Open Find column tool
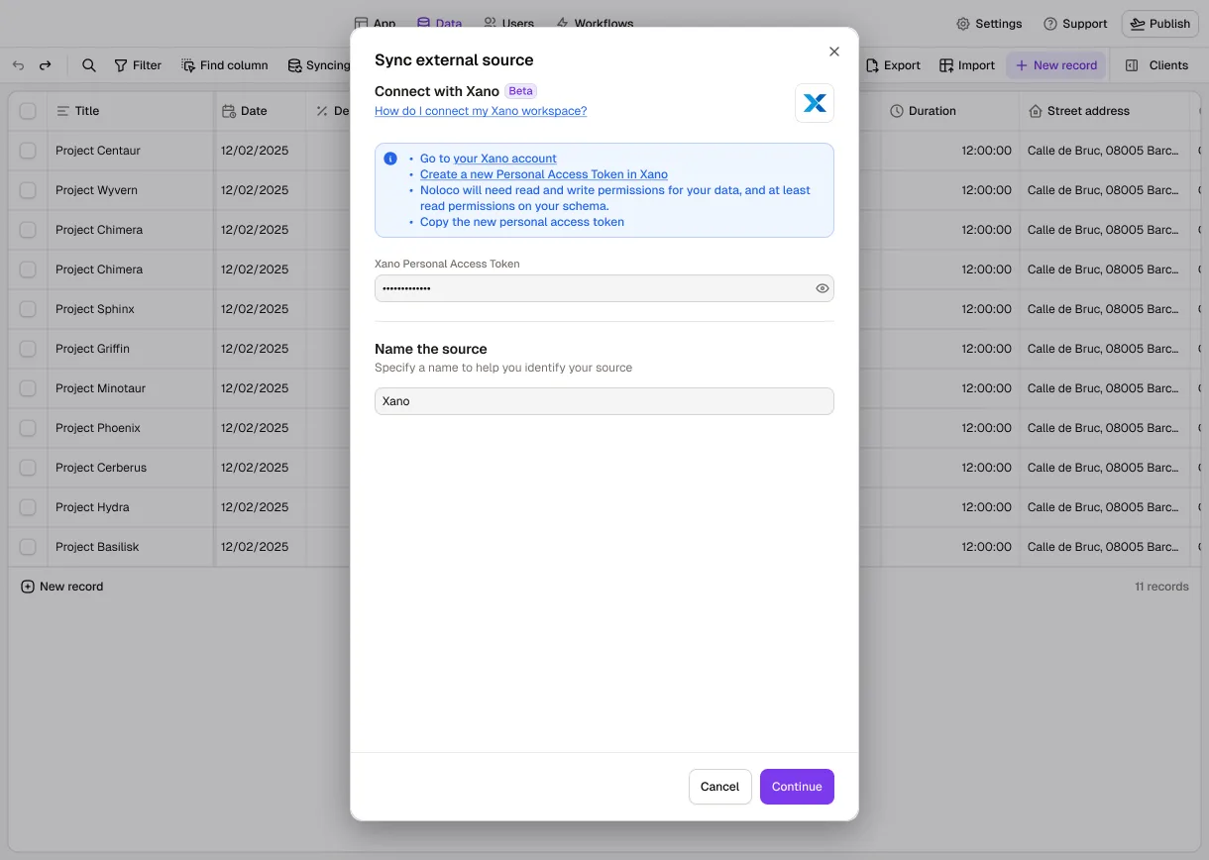1209x860 pixels. (x=225, y=65)
